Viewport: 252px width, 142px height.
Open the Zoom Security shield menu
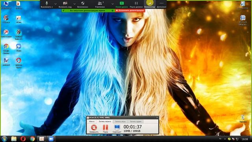pyautogui.click(x=83, y=4)
